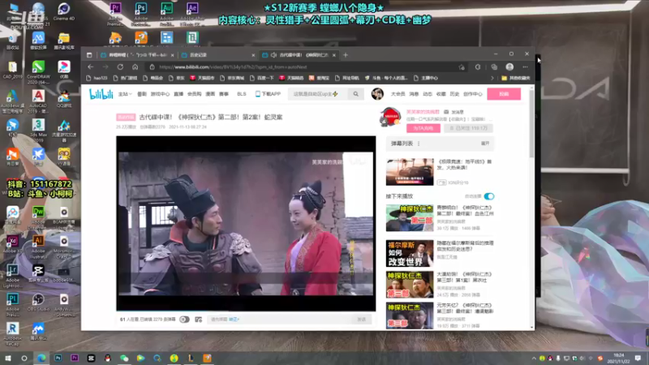Click pink 投稿 upload button
Viewport: 649px width, 365px height.
tap(504, 94)
